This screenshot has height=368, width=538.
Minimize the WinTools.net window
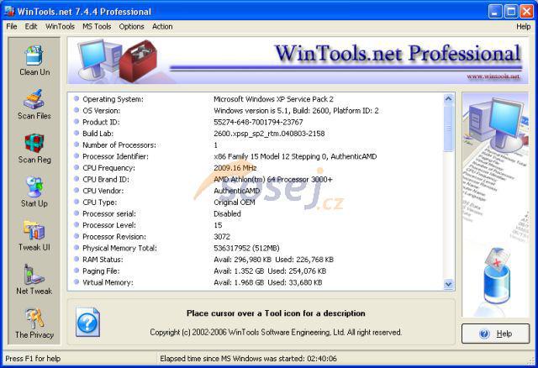point(494,11)
